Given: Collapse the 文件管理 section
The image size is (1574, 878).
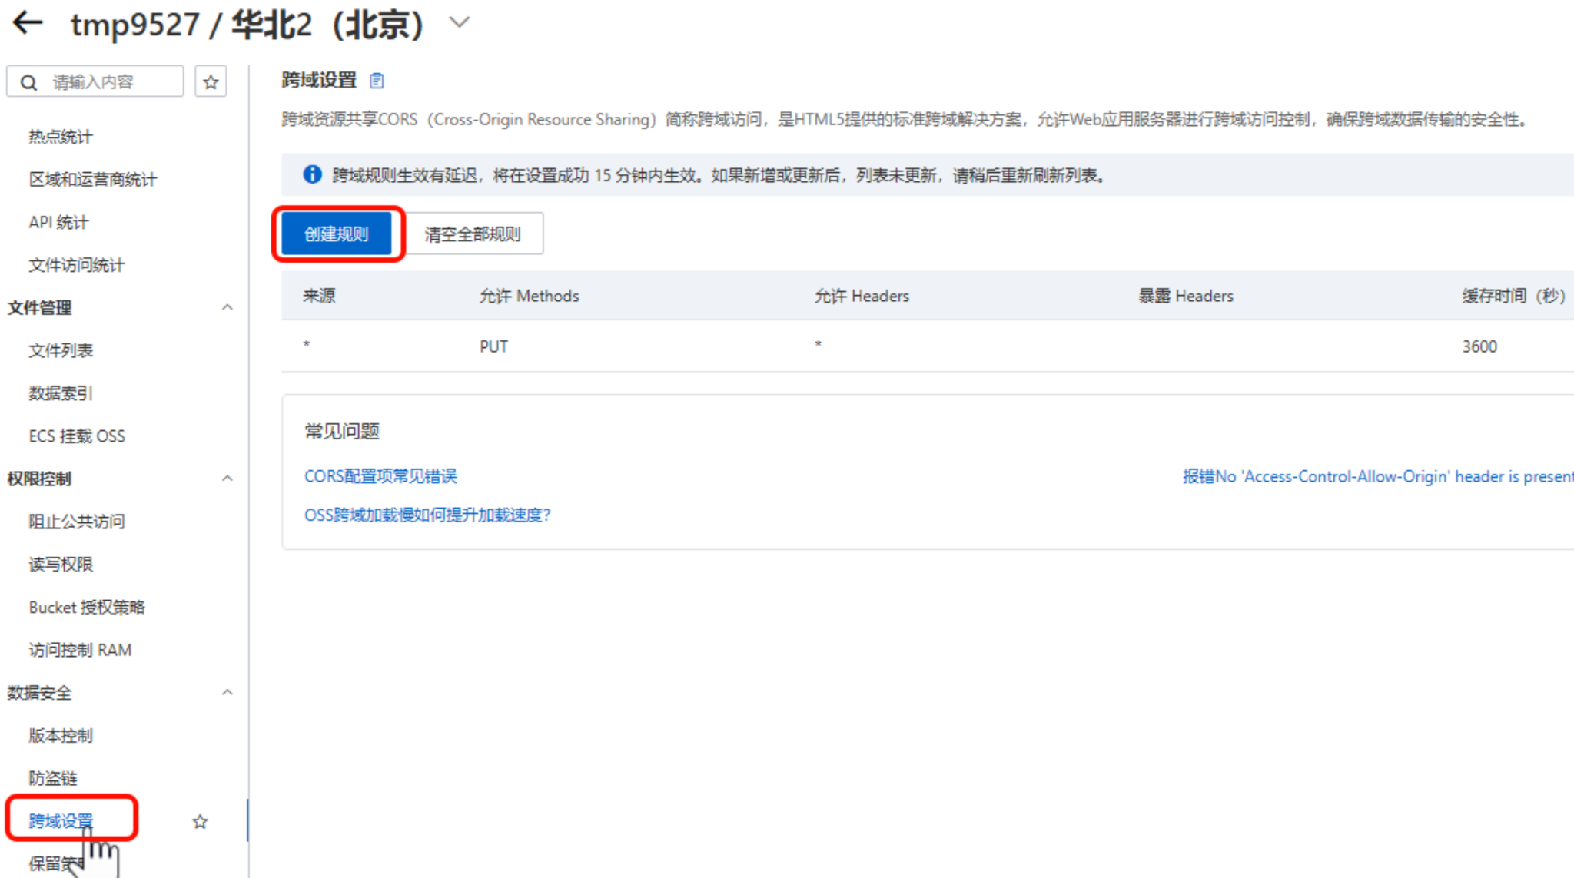Looking at the screenshot, I should pyautogui.click(x=227, y=307).
